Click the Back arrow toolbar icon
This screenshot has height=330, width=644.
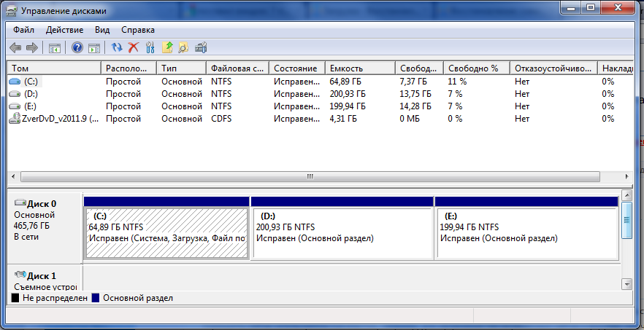[15, 48]
